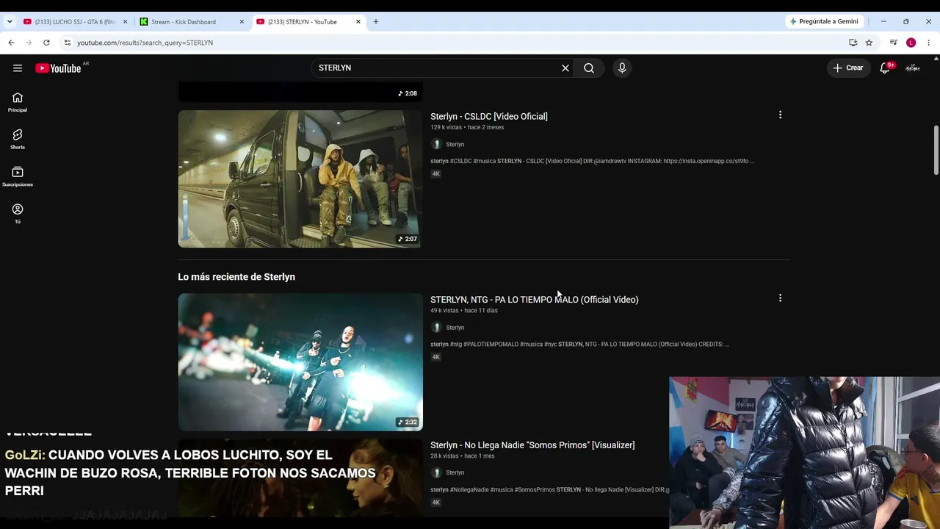The width and height of the screenshot is (940, 529).
Task: Close the LUCHO SSJ - GTA 6 tab
Action: pyautogui.click(x=125, y=22)
